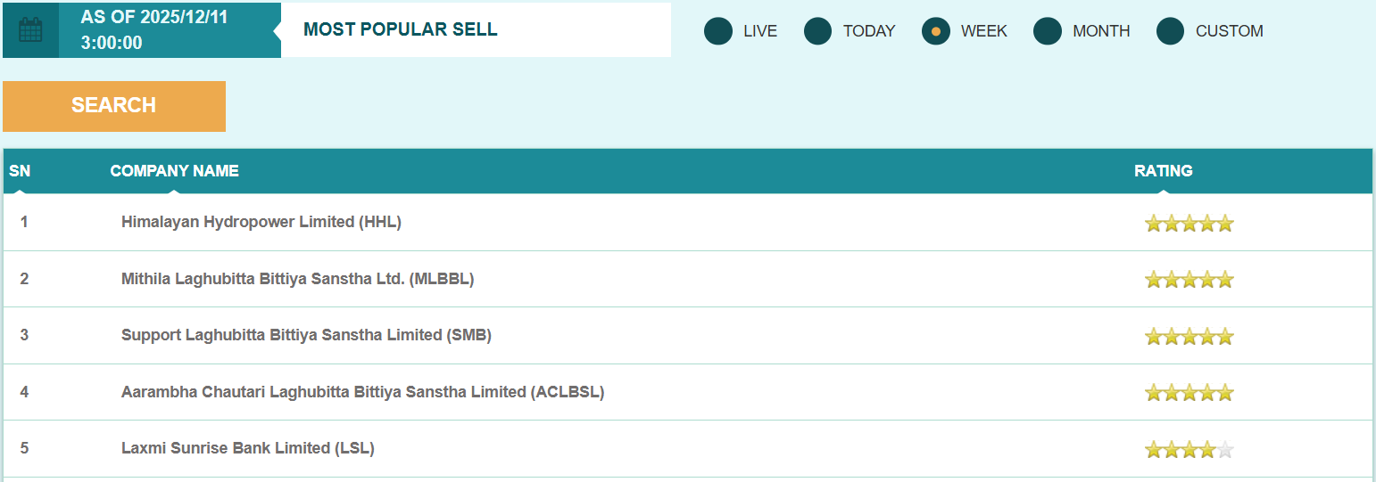Click the calendar icon beside the date

(30, 30)
